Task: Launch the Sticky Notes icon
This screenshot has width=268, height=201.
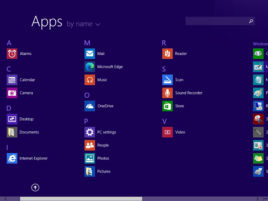Action: click(x=258, y=158)
